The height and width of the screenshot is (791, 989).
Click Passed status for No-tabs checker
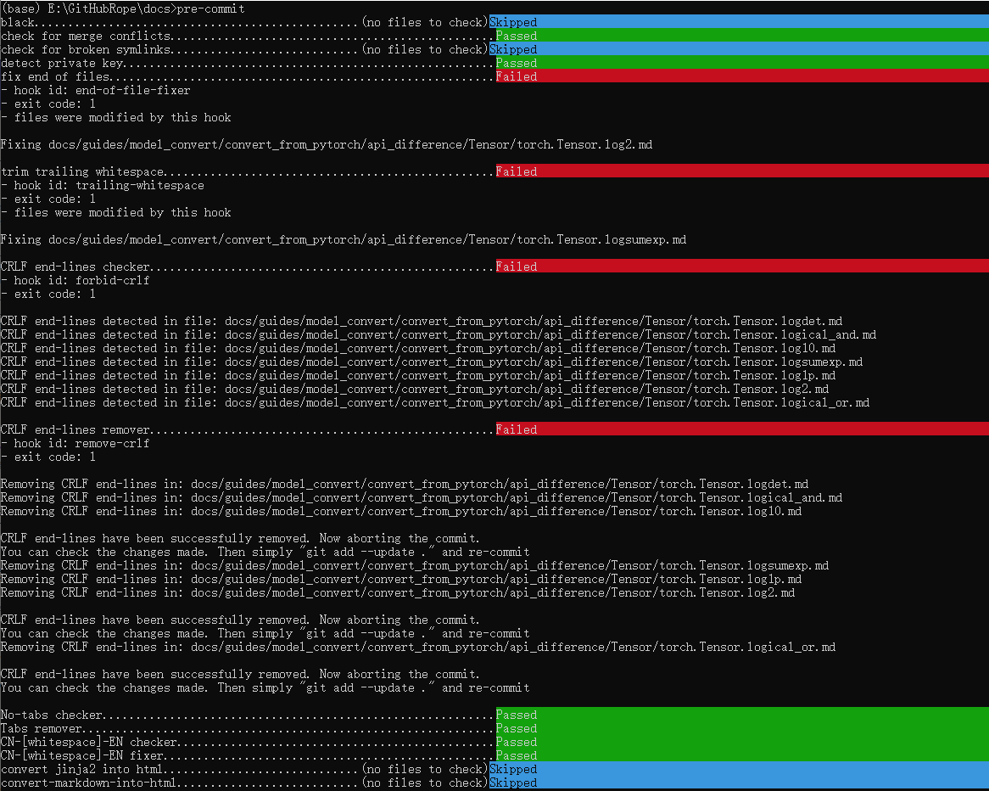click(x=516, y=715)
